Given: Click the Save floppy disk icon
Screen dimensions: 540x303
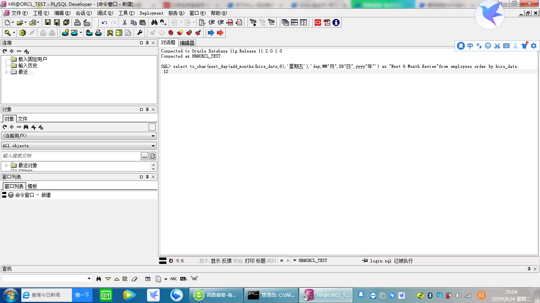Looking at the screenshot, I should point(48,22).
